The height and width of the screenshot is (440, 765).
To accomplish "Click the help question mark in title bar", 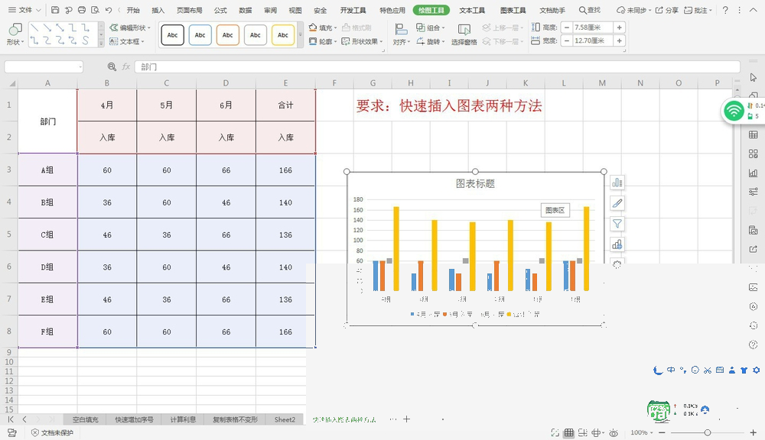I will [725, 10].
